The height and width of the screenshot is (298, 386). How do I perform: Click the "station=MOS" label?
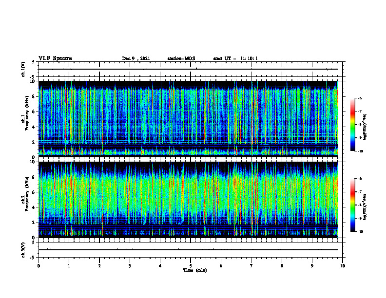point(181,58)
